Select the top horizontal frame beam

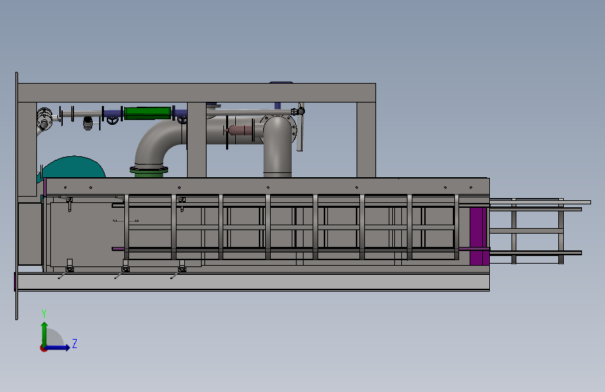tap(197, 93)
